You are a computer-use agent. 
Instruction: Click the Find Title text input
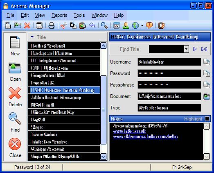tap(167, 49)
